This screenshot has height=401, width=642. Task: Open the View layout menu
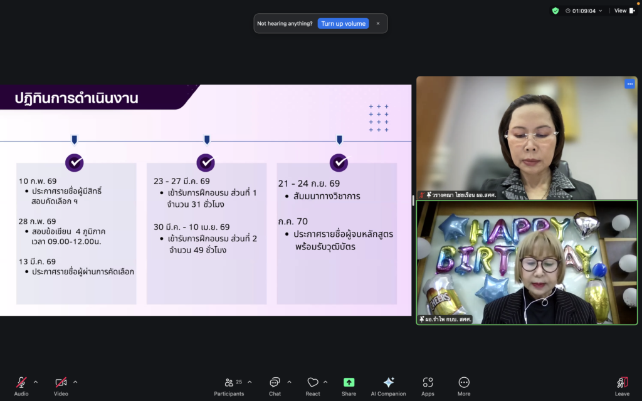624,11
